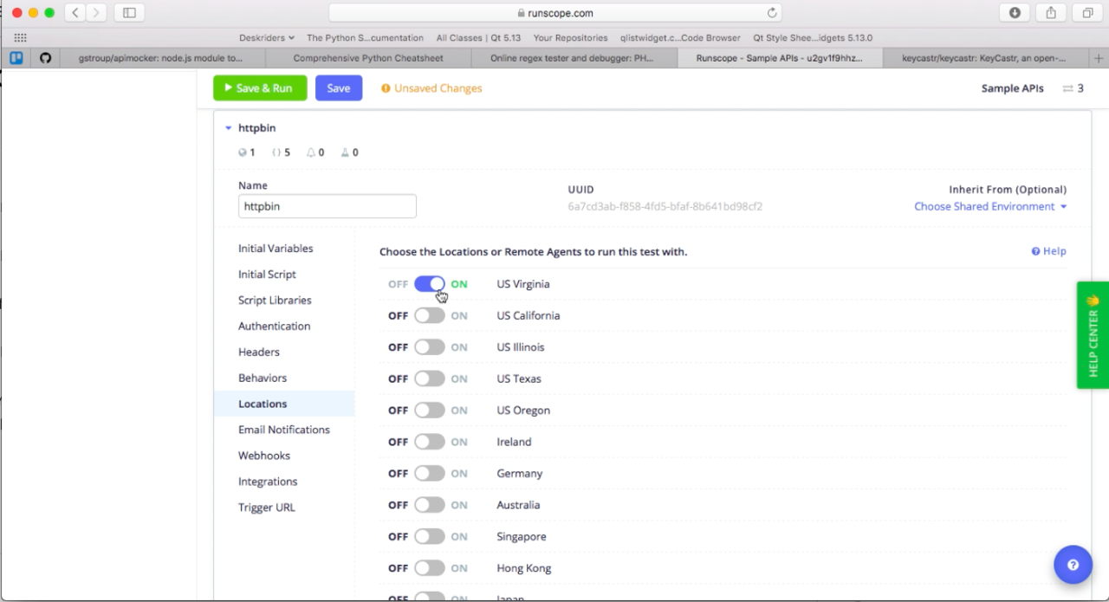The image size is (1109, 602).
Task: Click the environment Name input field
Action: coord(327,207)
